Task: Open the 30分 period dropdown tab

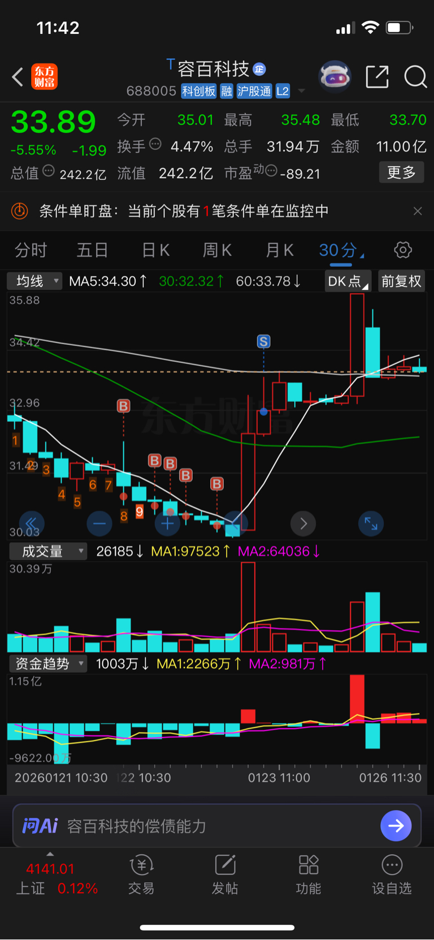Action: 341,250
